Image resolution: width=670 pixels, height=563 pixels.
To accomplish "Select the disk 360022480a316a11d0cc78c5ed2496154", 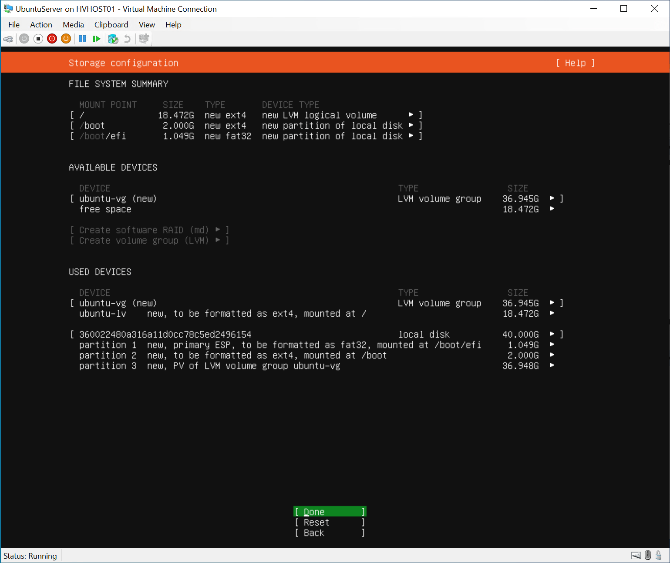I will pos(317,334).
